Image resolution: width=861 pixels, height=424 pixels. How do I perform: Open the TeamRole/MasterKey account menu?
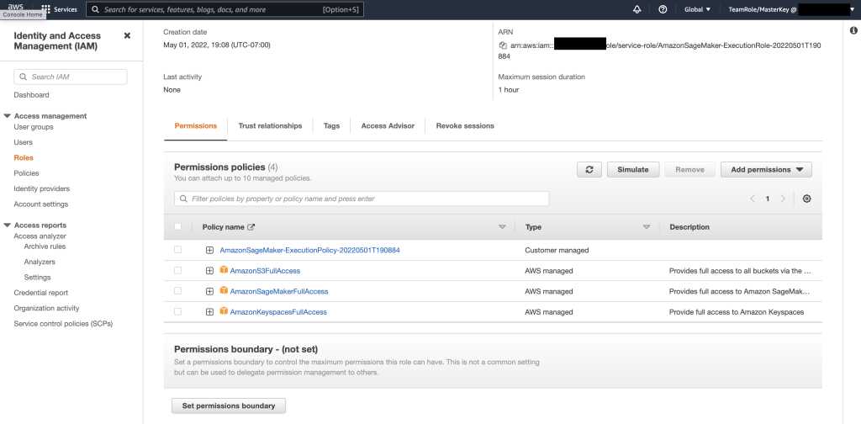pos(791,9)
